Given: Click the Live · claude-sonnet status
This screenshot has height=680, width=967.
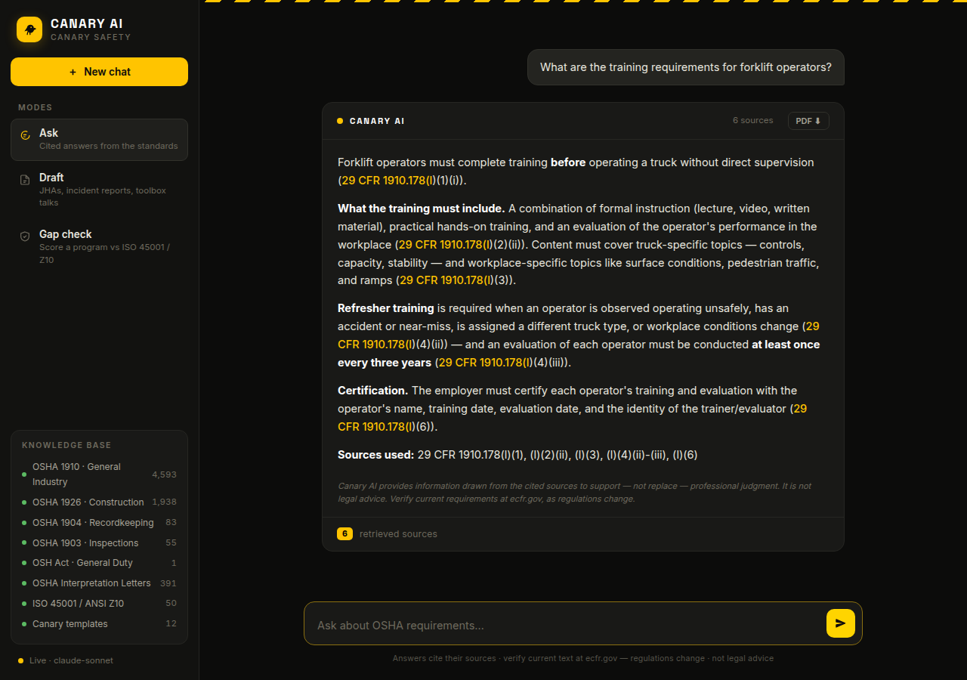Looking at the screenshot, I should point(66,660).
